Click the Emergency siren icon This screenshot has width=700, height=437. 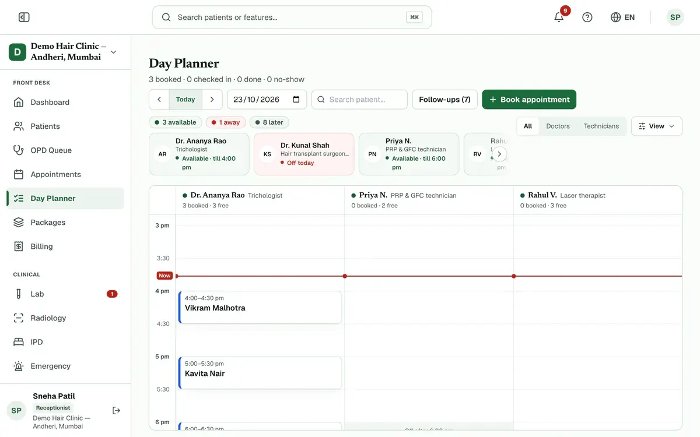point(19,366)
